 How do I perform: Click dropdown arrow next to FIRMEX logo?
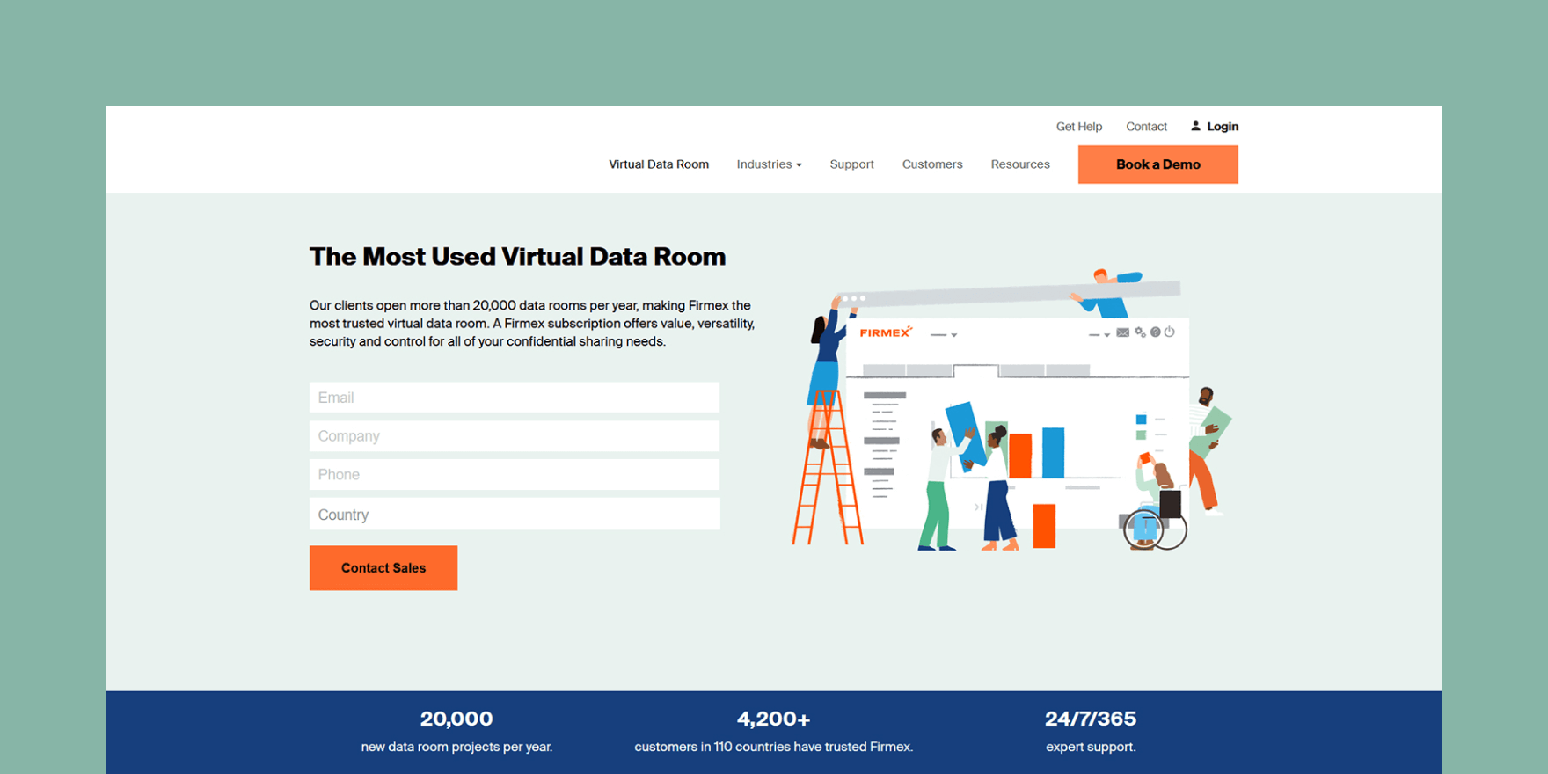coord(953,335)
